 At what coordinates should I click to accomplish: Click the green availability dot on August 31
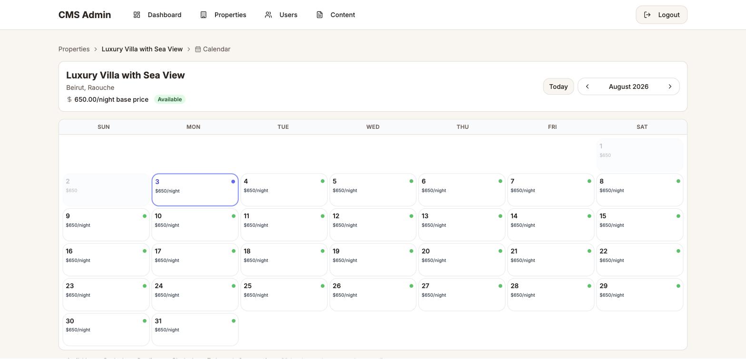[234, 321]
